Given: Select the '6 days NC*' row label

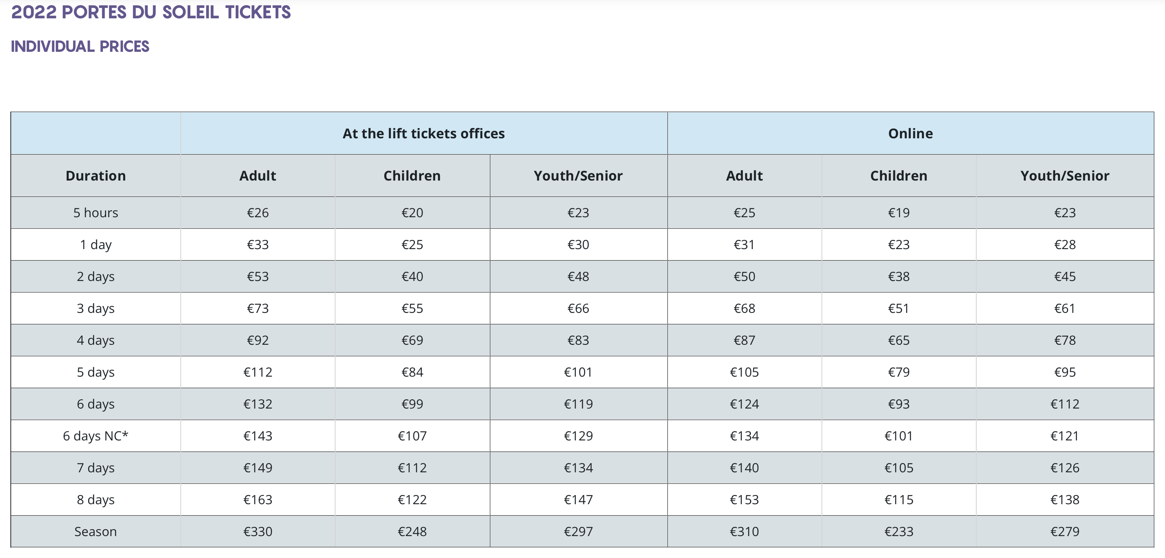Looking at the screenshot, I should 95,436.
